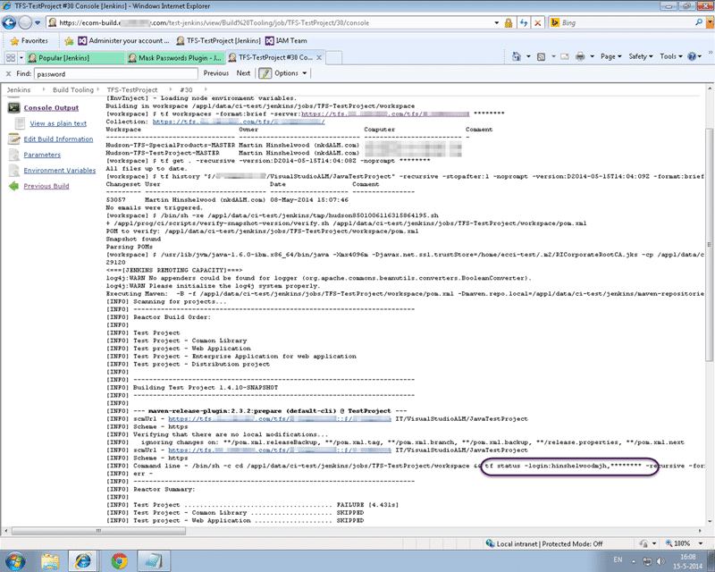Click the Find Previous button
Screen dimensions: 715x572
tap(216, 73)
